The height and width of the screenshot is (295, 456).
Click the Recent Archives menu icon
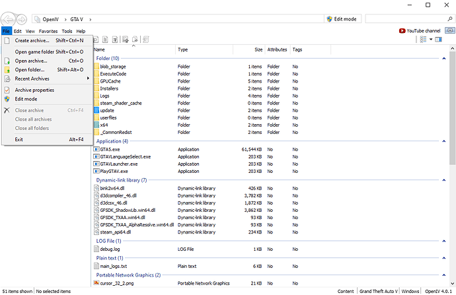tap(7, 79)
